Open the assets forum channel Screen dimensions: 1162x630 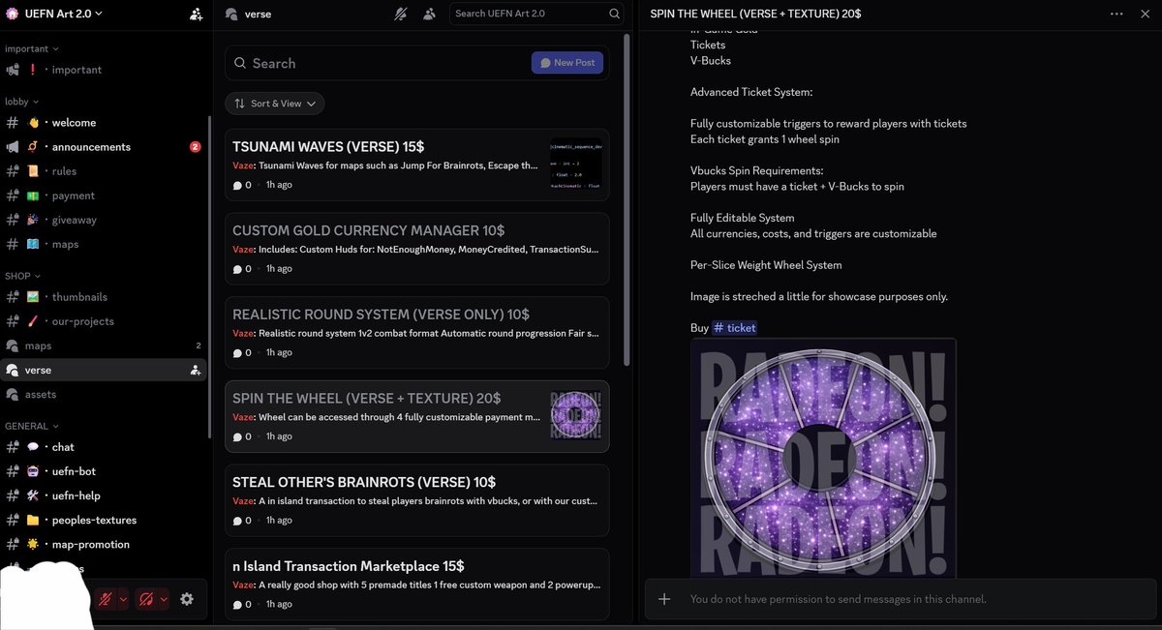(104, 394)
